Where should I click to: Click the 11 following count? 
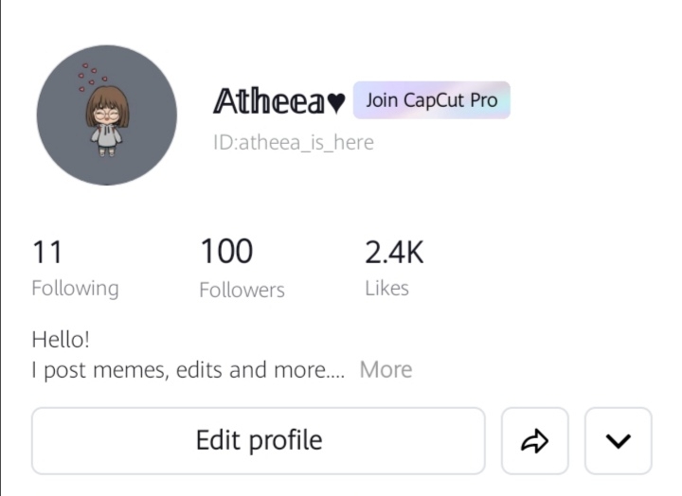pyautogui.click(x=47, y=252)
